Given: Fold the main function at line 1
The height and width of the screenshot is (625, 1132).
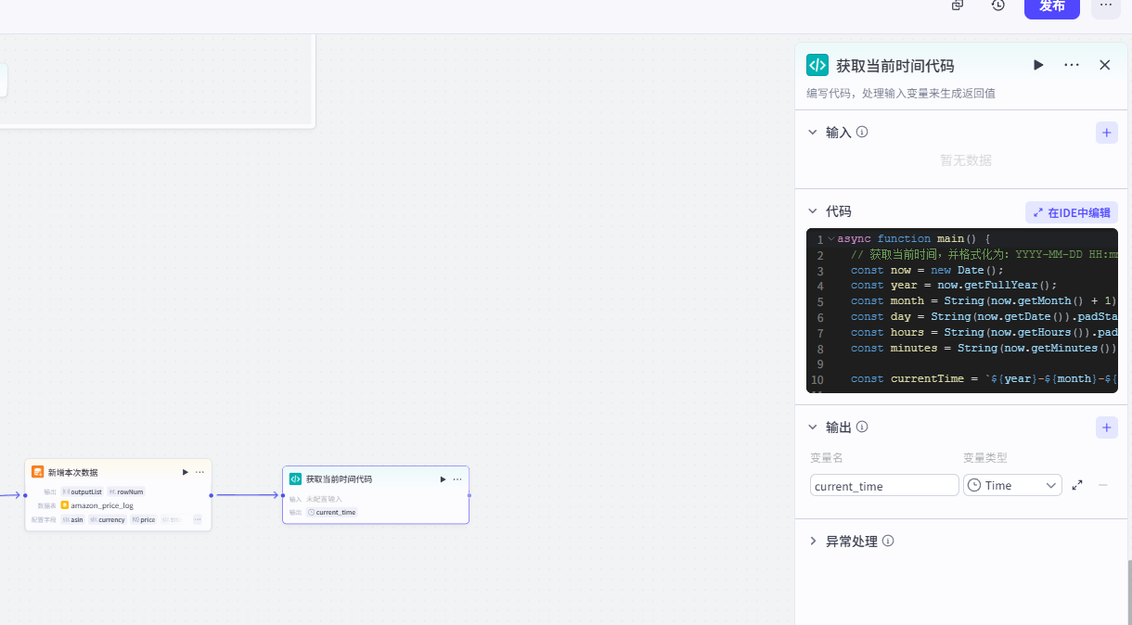Looking at the screenshot, I should (x=830, y=239).
